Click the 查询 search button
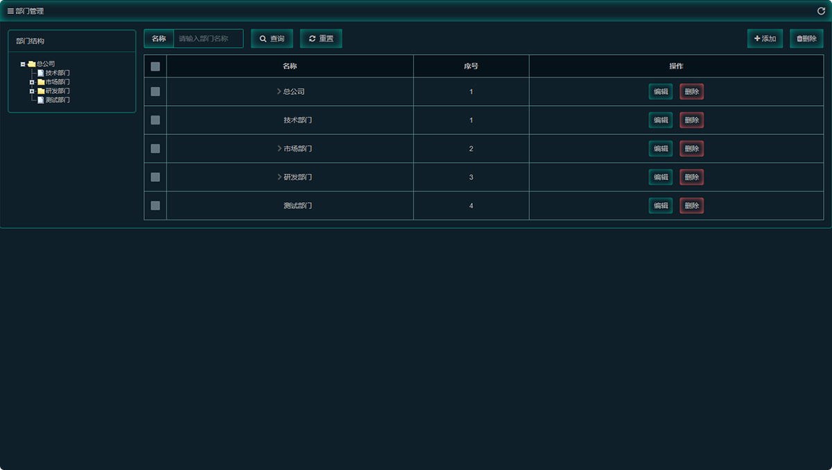The image size is (832, 470). coord(272,39)
